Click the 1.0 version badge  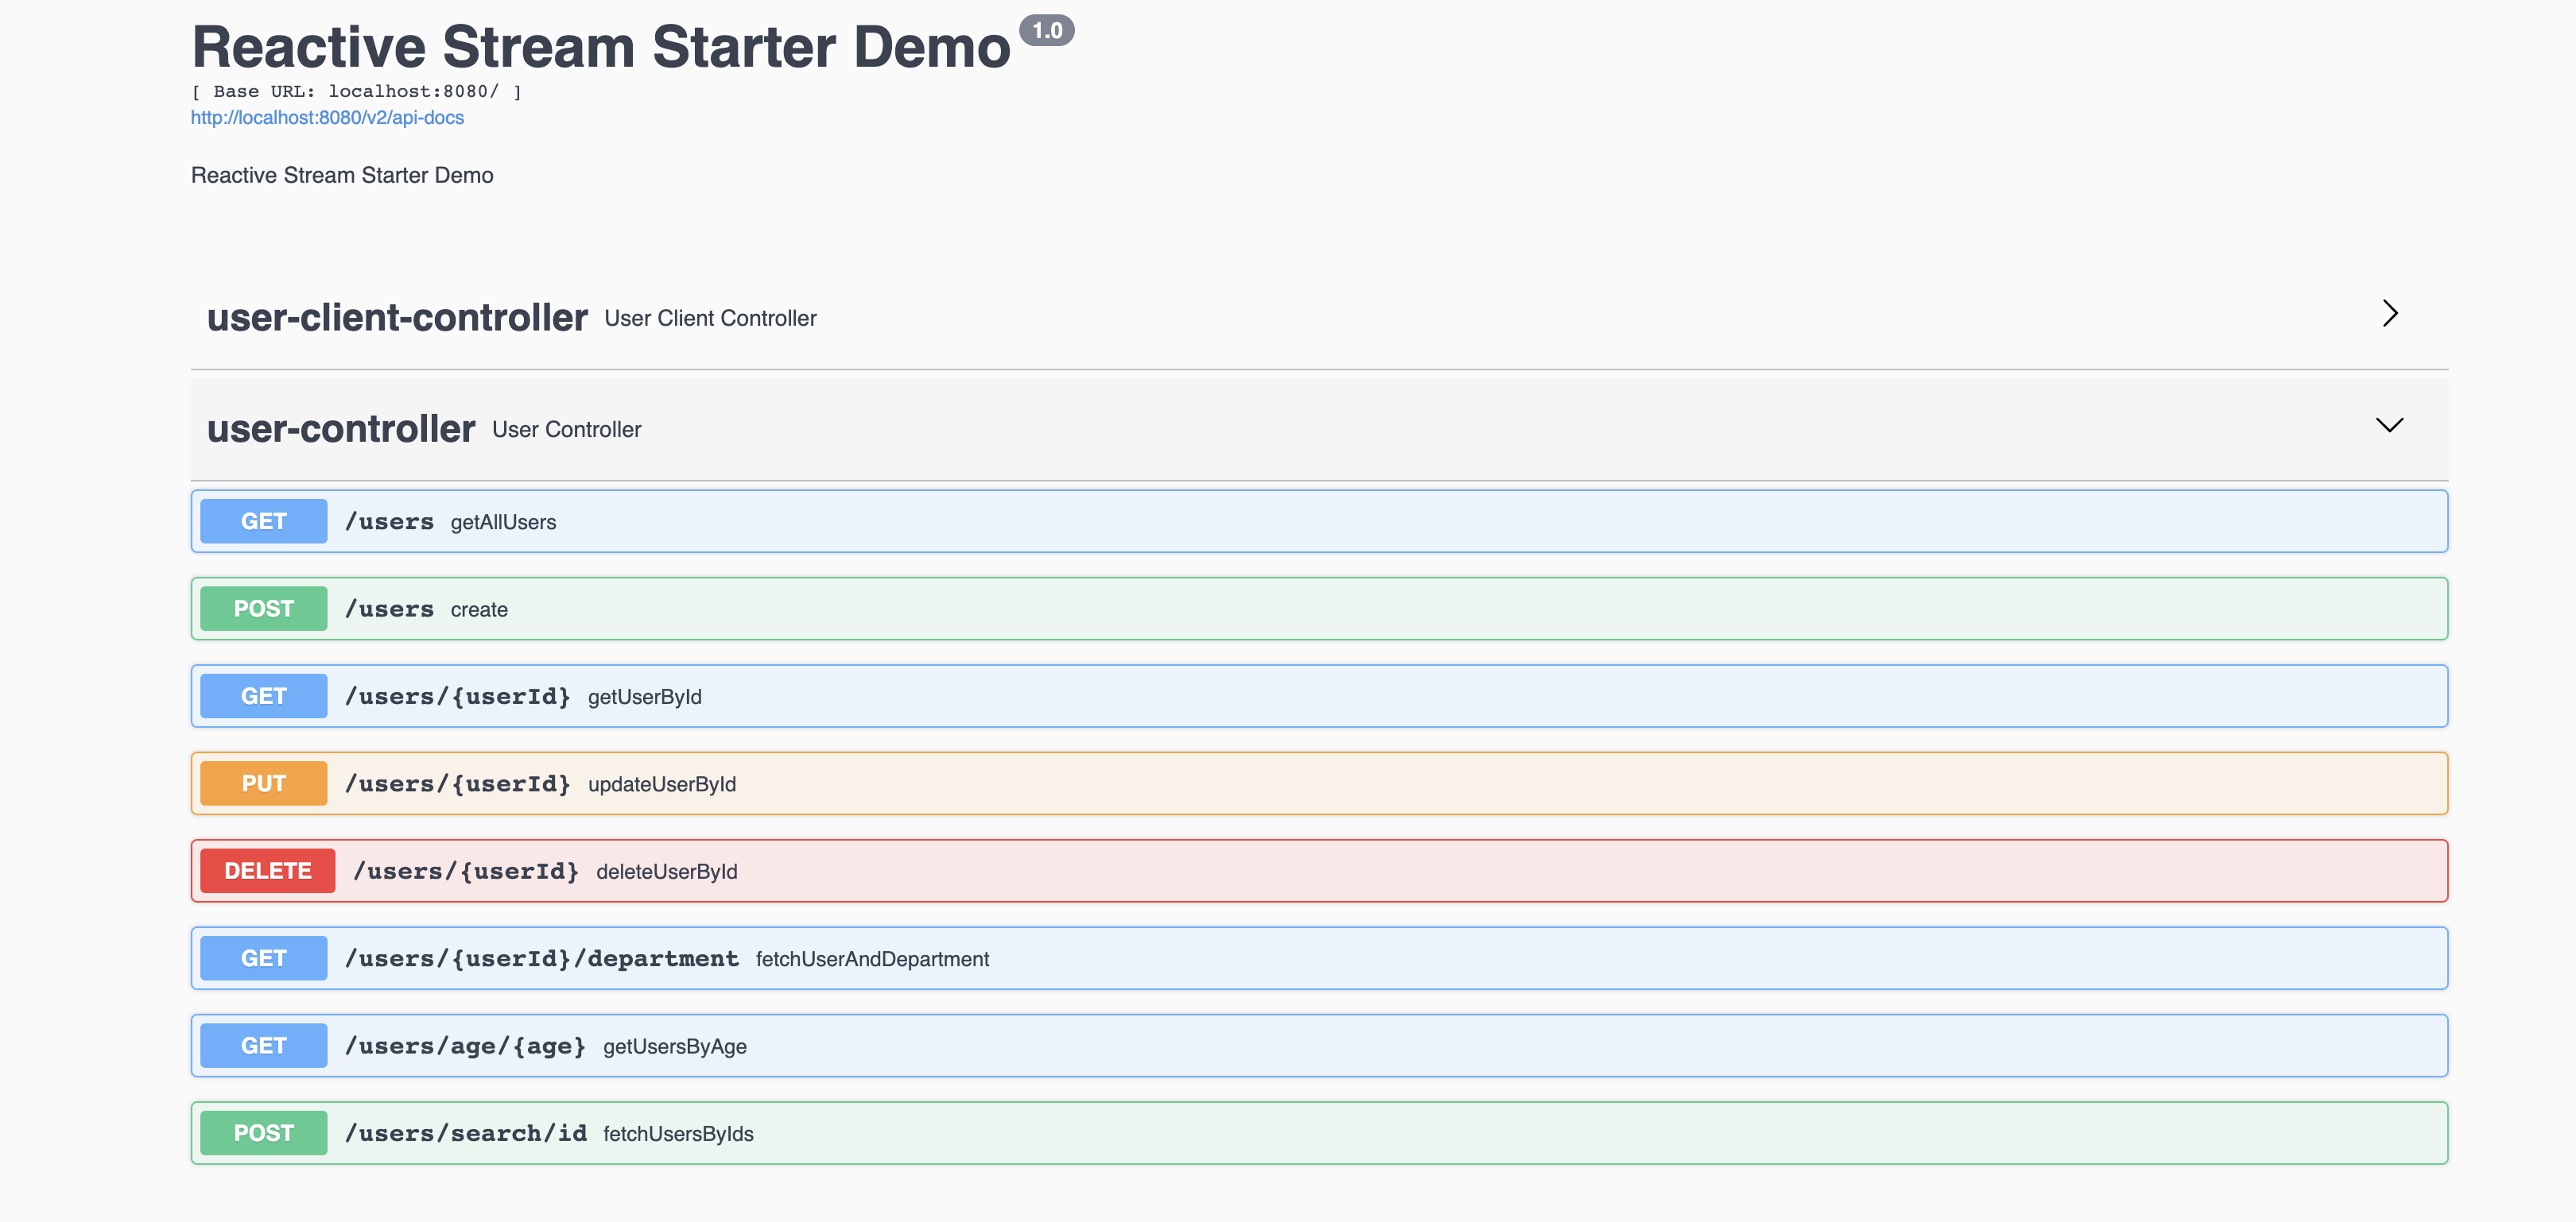point(1046,31)
